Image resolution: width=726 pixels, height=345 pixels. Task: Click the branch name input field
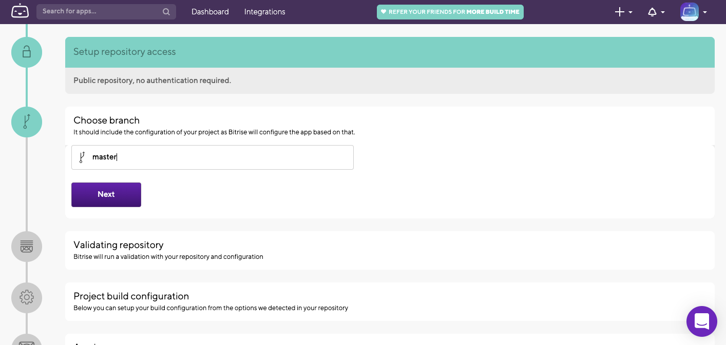click(x=213, y=157)
